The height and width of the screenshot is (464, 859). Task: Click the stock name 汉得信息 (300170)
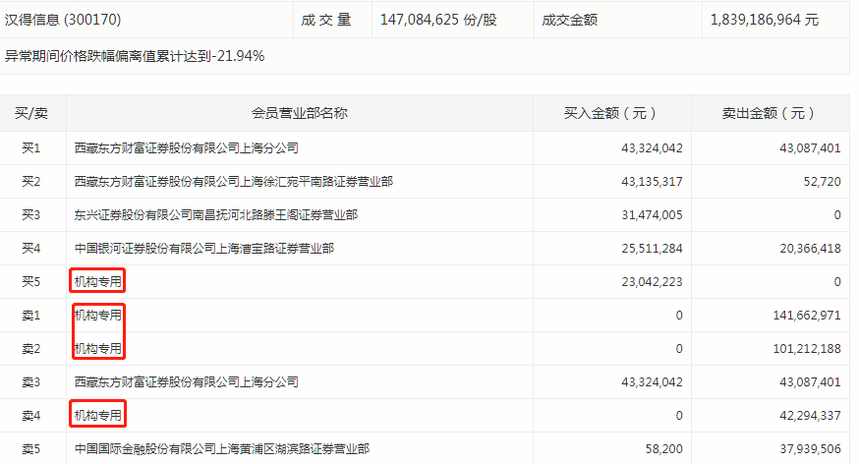click(63, 20)
